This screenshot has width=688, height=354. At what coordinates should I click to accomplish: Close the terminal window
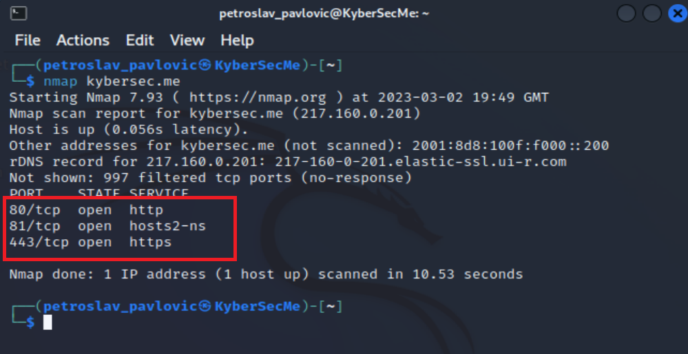tap(676, 14)
